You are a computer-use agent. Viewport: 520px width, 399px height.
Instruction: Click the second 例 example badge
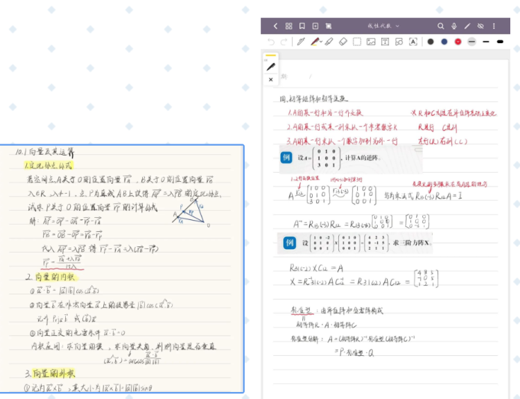point(290,243)
